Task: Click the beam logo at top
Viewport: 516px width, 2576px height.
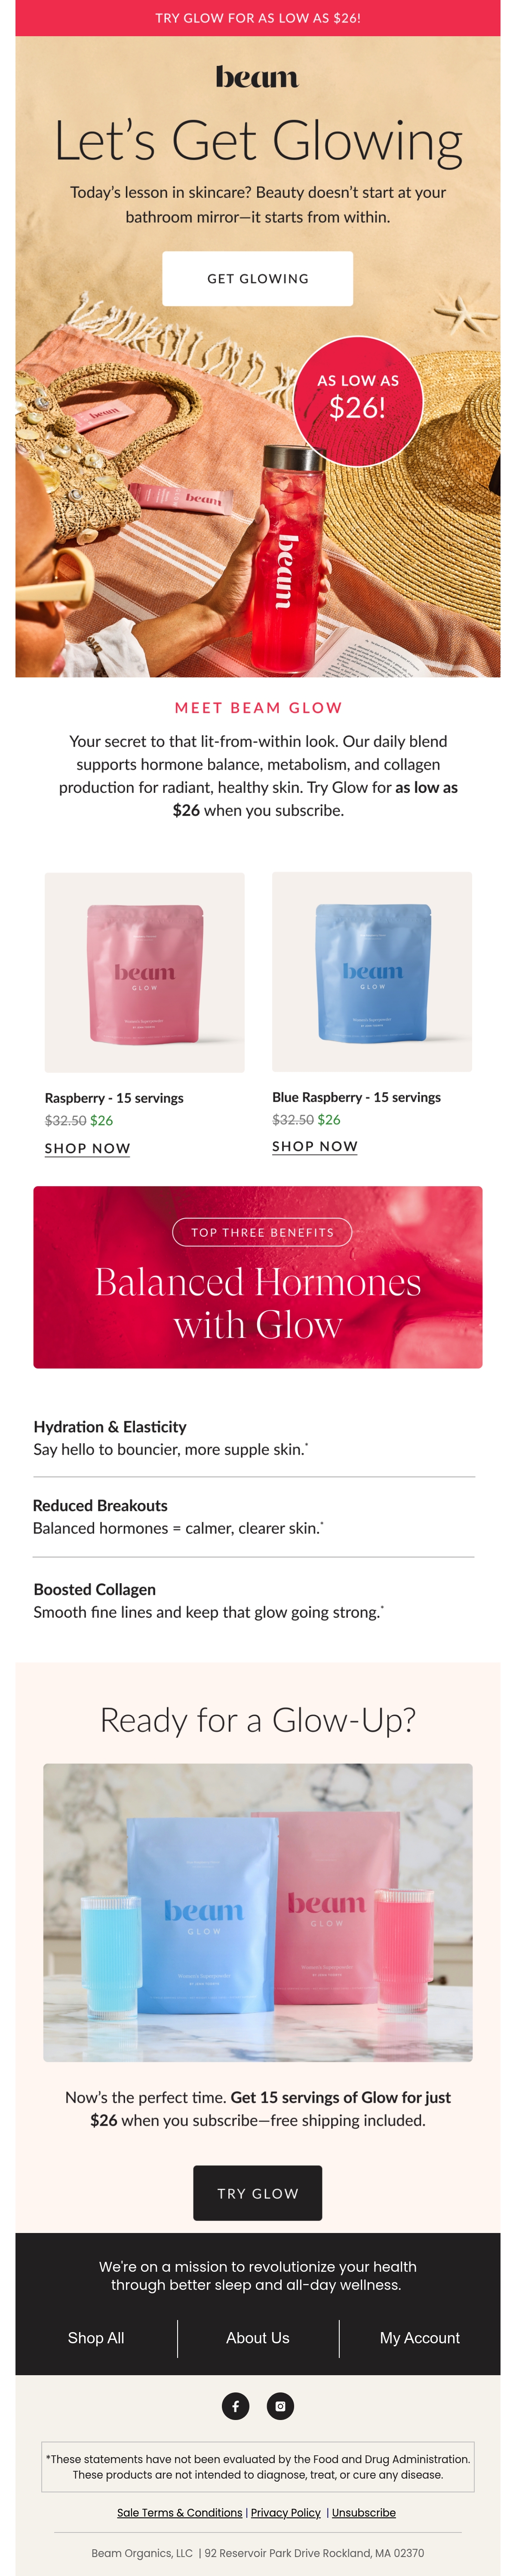Action: pos(258,77)
